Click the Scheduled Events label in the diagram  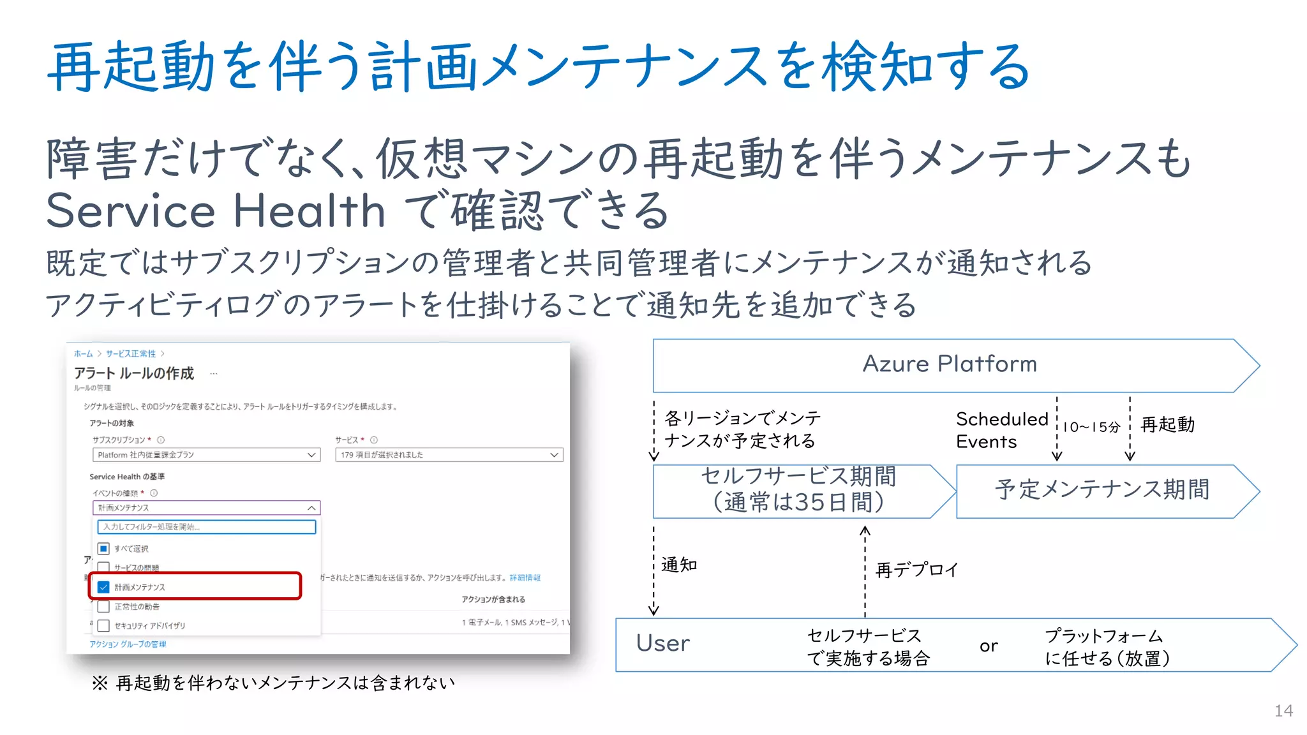(1002, 430)
